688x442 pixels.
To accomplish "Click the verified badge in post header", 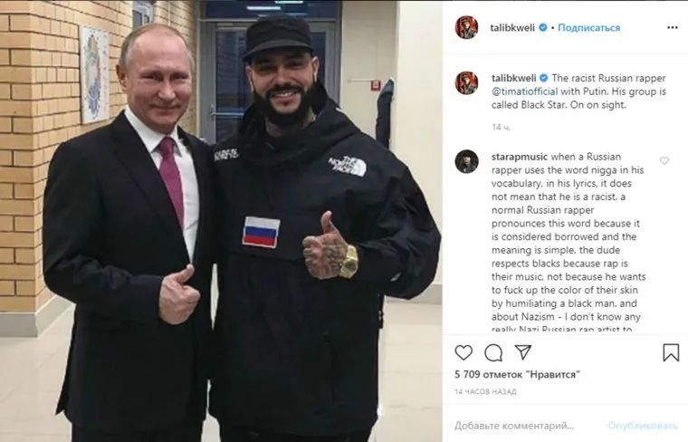I will click(x=543, y=28).
